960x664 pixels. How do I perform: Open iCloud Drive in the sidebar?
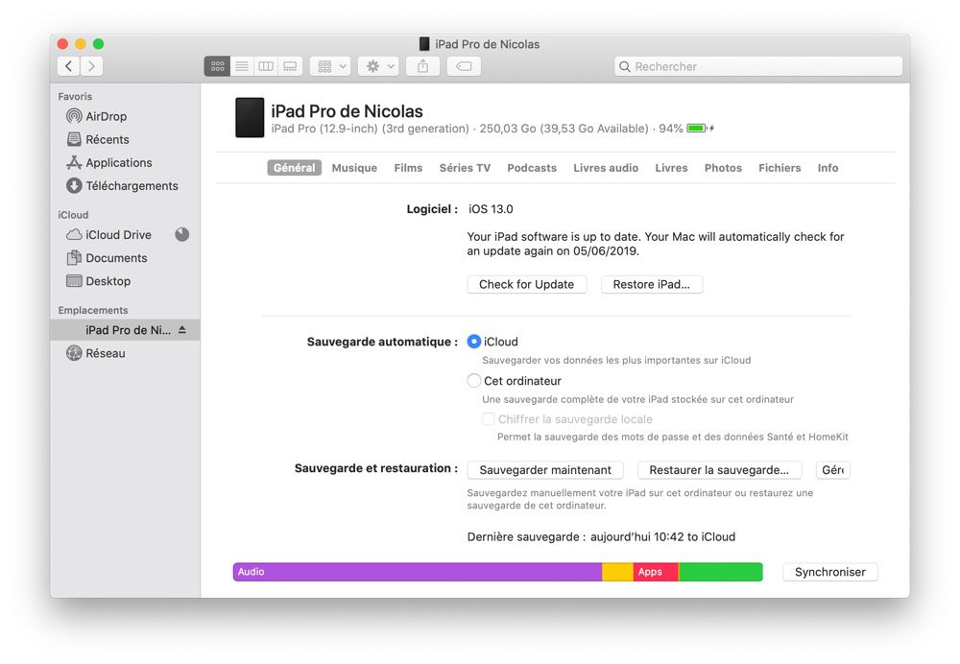(x=126, y=235)
